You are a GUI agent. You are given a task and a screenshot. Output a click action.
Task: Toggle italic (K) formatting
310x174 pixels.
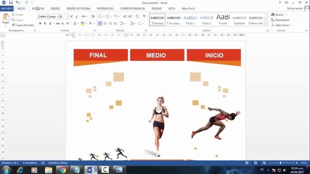45,24
